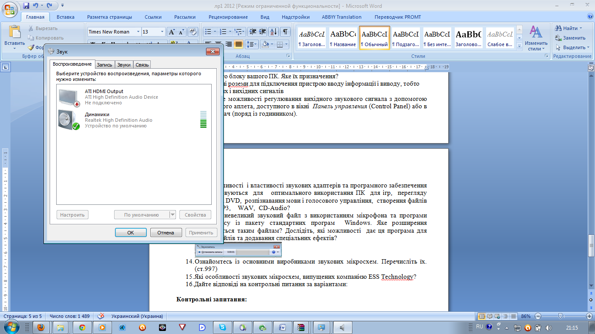Open line spacing dropdown
Viewport: 595px width, 334px height.
click(252, 44)
